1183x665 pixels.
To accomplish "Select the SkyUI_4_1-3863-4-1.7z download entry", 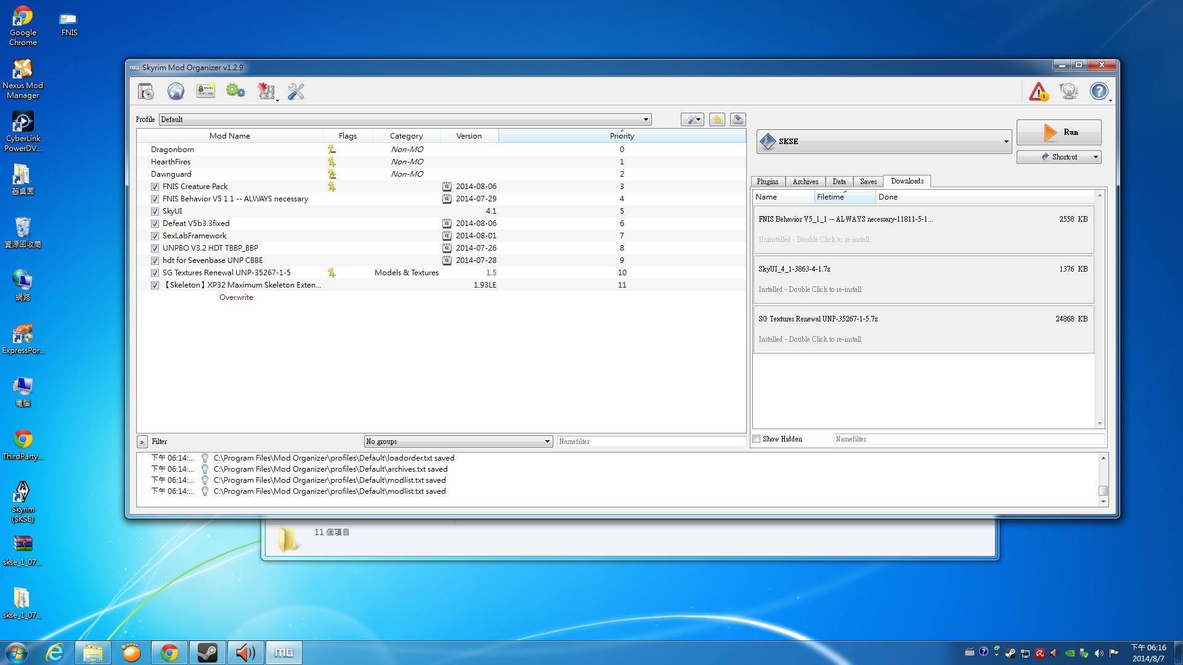I will (923, 279).
